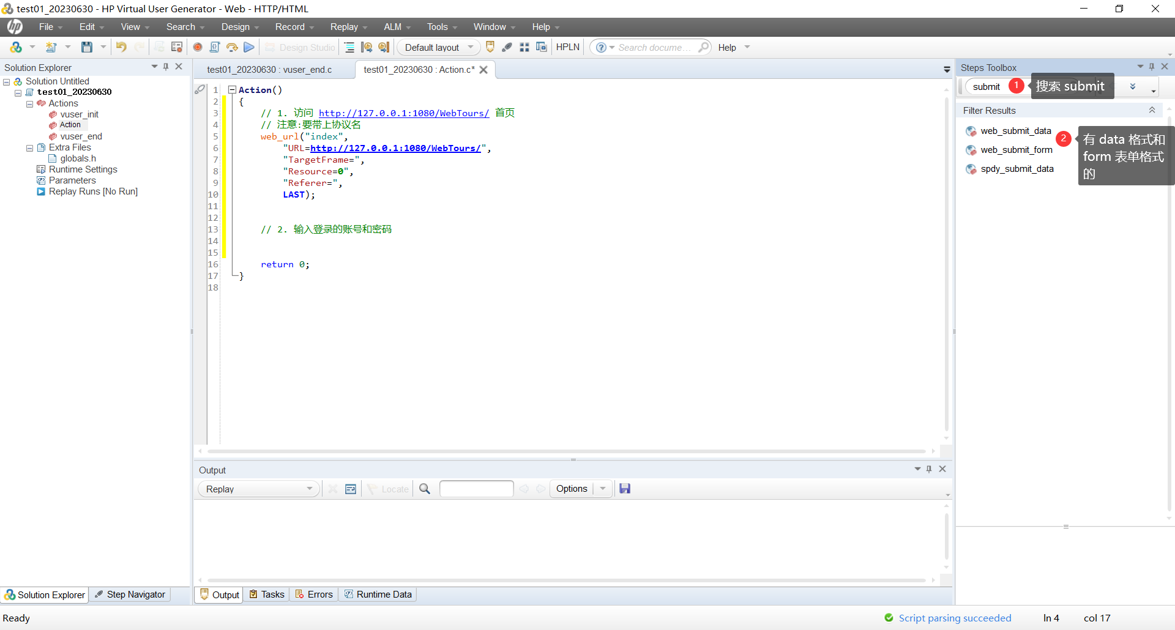The image size is (1175, 630).
Task: Click the Compile script icon
Action: click(215, 47)
